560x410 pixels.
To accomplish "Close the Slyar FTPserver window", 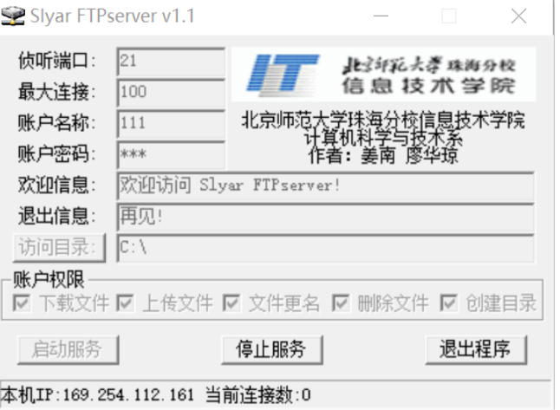I will [518, 16].
